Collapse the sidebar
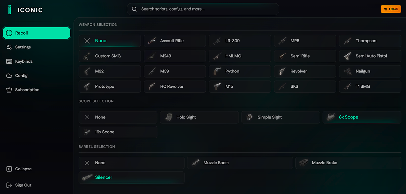 pos(23,169)
